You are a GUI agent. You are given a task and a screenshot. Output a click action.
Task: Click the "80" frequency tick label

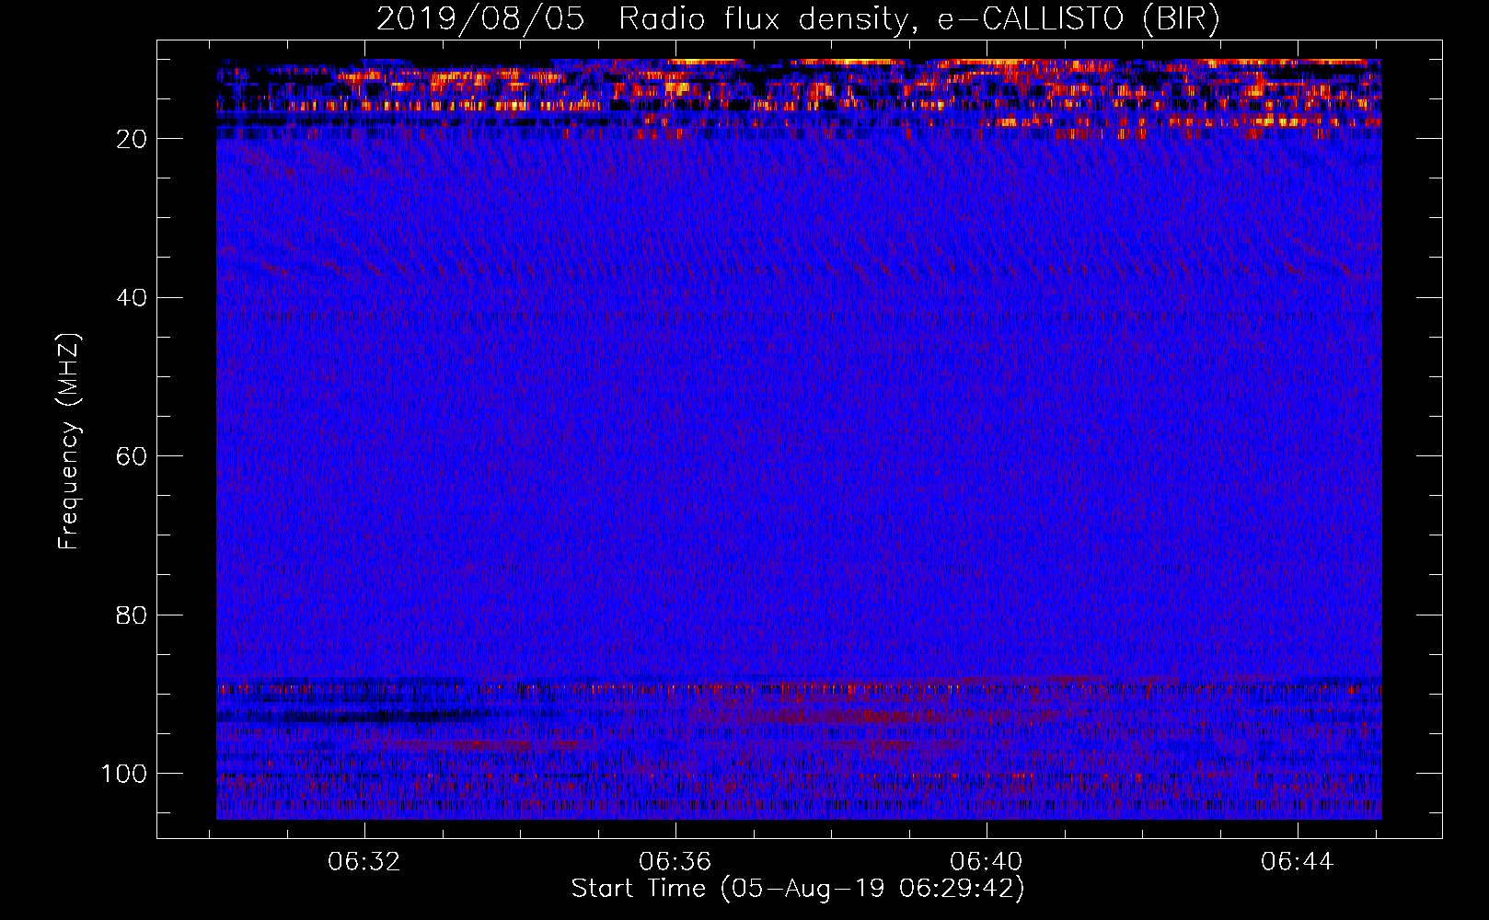tap(132, 615)
